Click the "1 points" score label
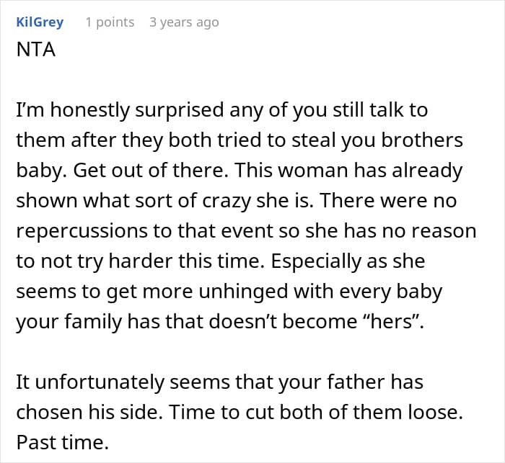This screenshot has height=463, width=505. tap(110, 22)
